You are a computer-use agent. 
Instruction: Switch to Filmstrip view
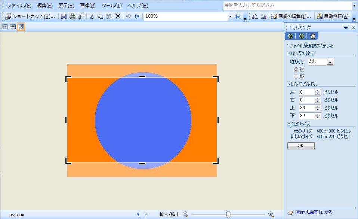[13, 27]
